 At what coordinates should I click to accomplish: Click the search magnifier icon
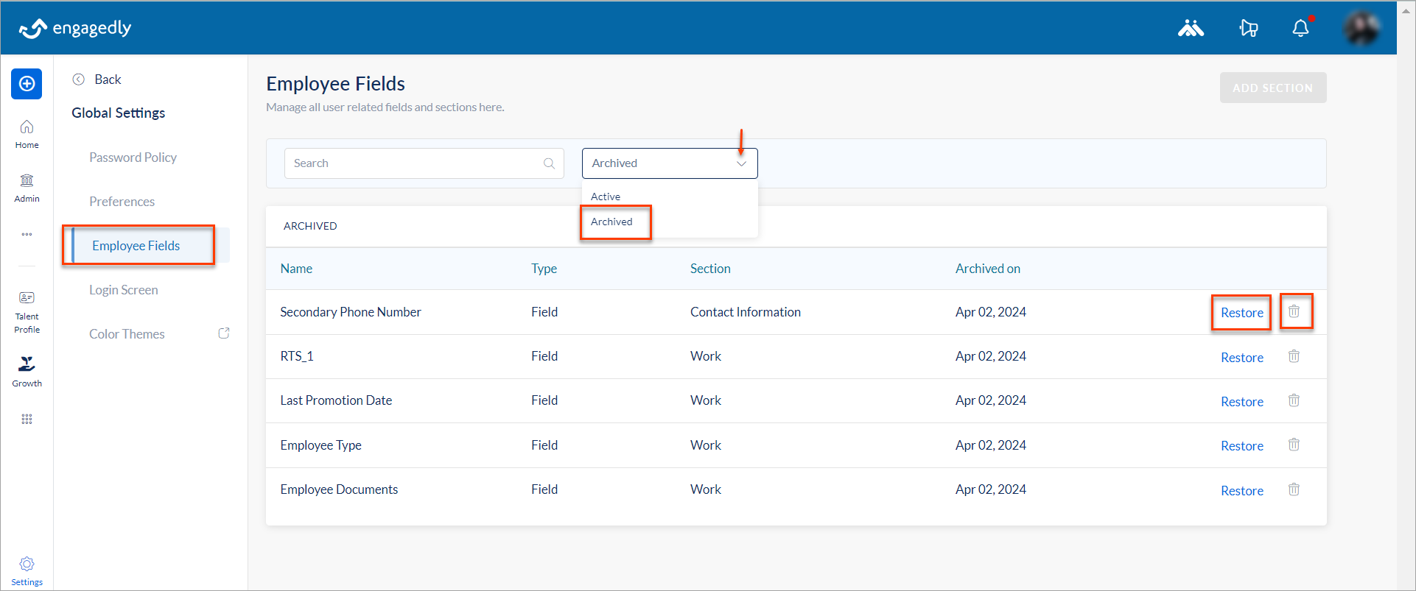[549, 163]
